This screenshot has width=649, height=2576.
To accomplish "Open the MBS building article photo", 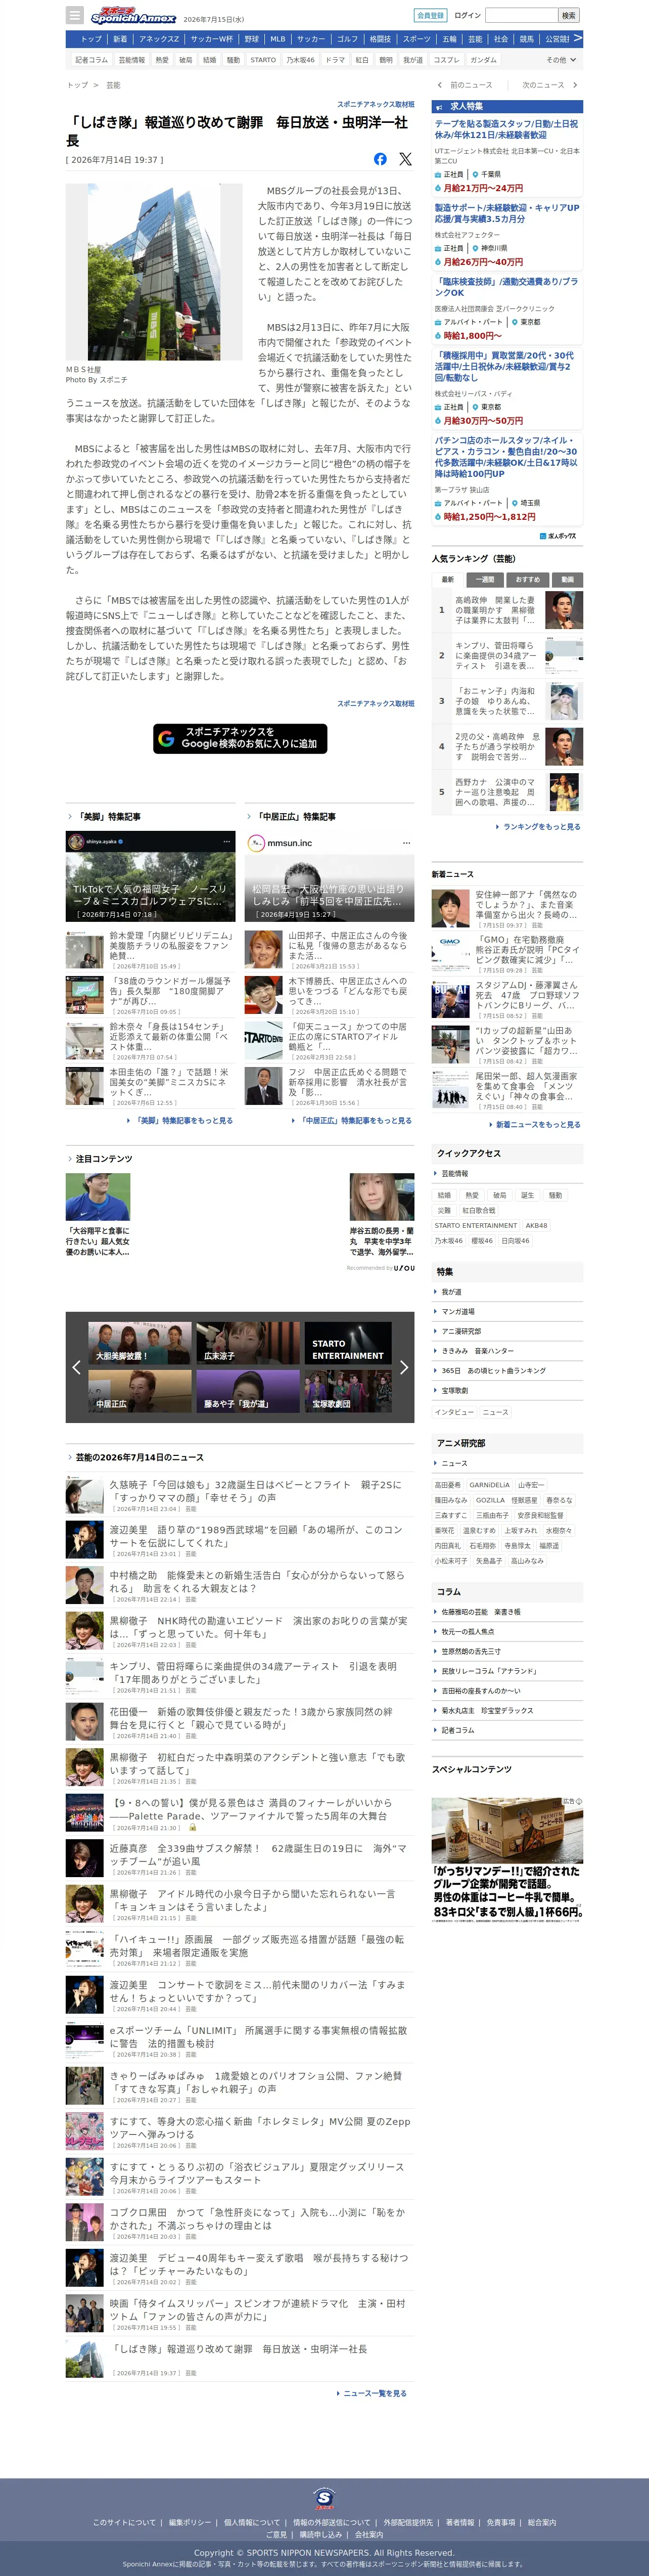I will tap(154, 272).
